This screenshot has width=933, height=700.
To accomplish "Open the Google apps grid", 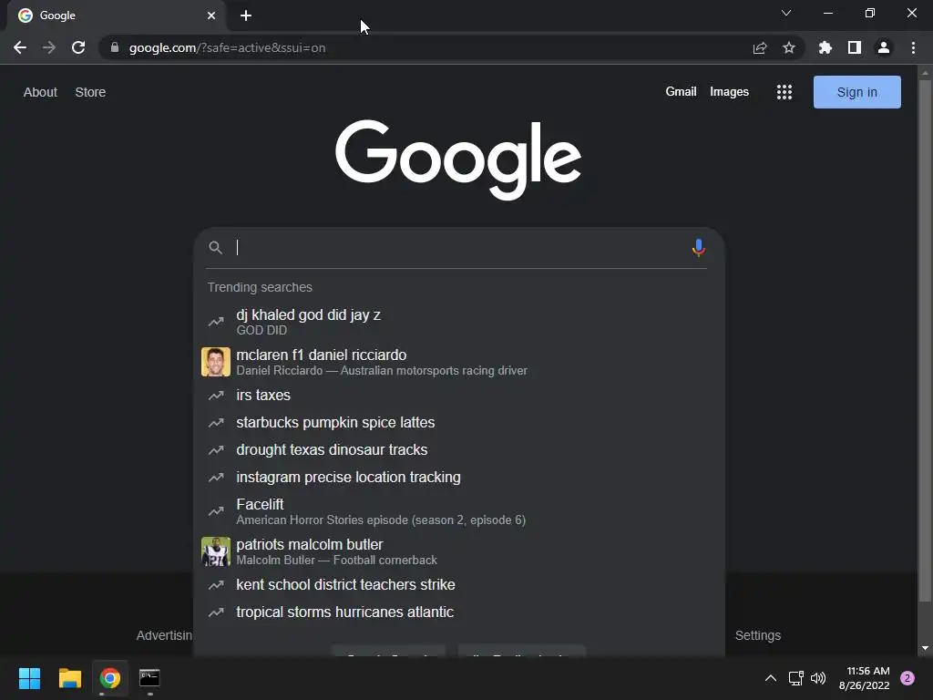I will click(784, 92).
